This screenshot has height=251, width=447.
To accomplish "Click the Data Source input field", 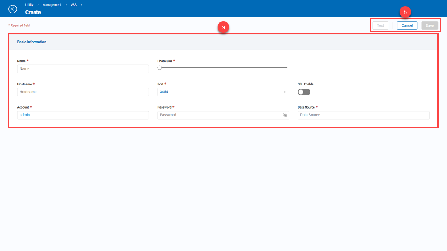I will tap(363, 115).
